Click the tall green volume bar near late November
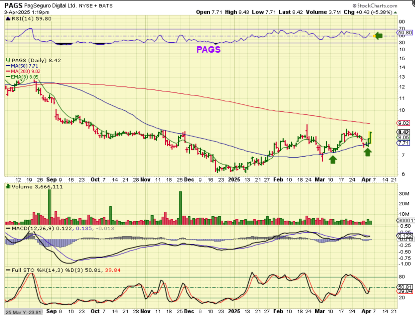 pos(180,208)
